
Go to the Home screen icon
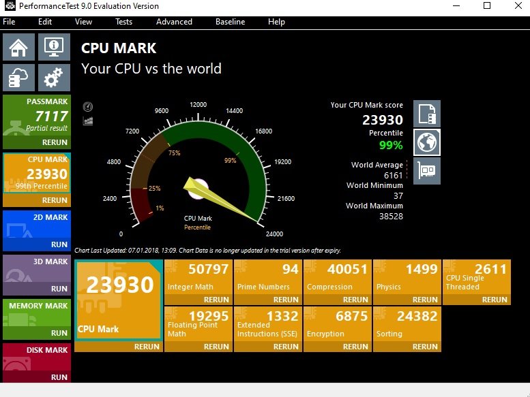pos(19,47)
